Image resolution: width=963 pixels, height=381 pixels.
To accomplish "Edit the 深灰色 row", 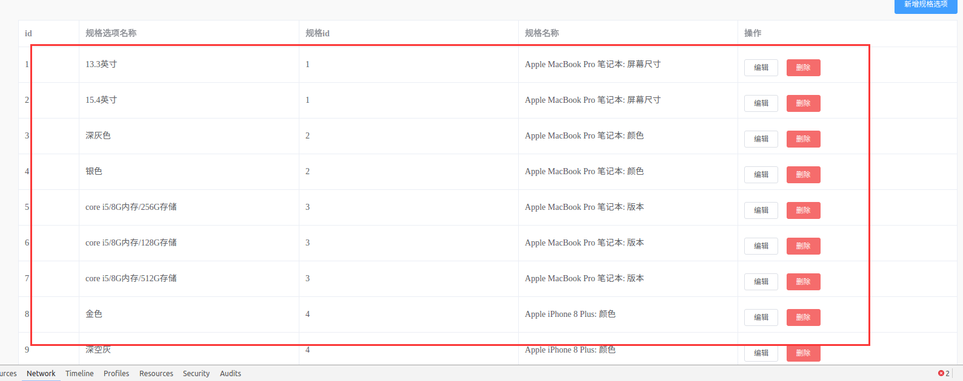I will point(761,139).
